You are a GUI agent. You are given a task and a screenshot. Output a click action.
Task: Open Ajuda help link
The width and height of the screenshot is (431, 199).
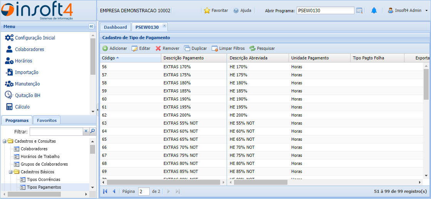242,10
